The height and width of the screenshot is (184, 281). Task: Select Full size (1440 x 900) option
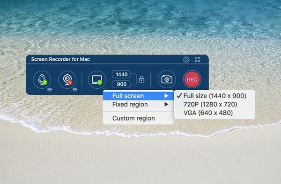pyautogui.click(x=214, y=96)
